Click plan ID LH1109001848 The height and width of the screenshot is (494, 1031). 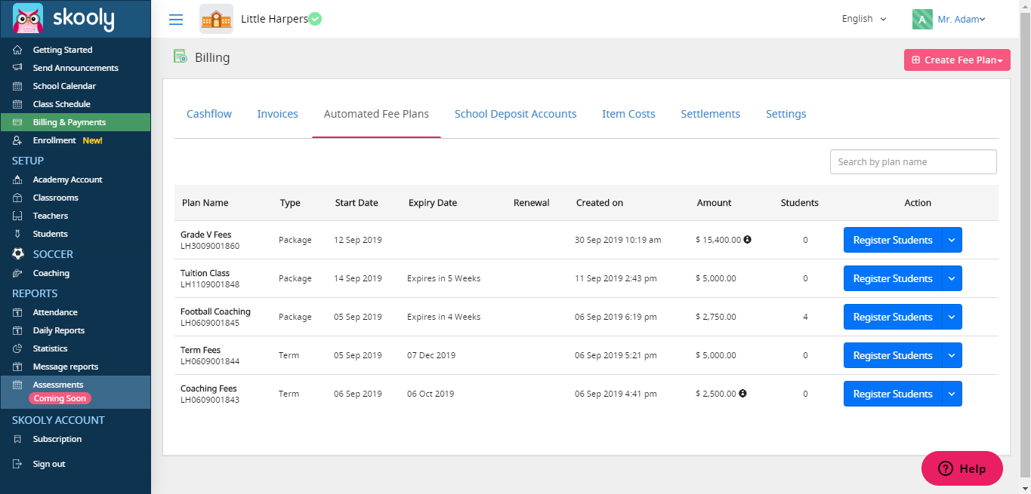tap(210, 284)
